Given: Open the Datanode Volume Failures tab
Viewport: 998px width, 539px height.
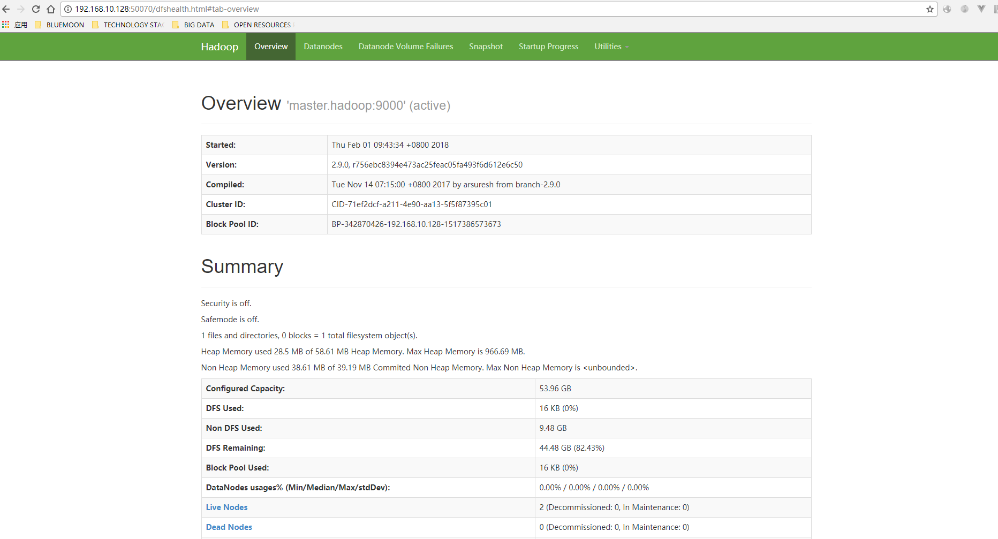Looking at the screenshot, I should (405, 47).
